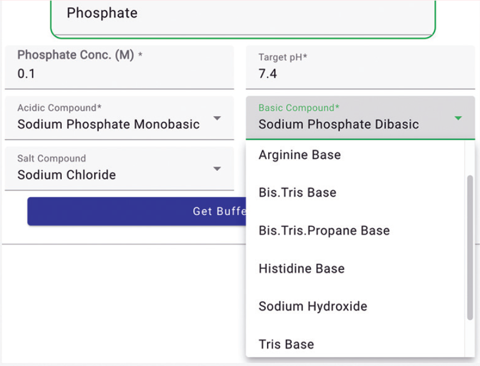Open the Salt Compound select field

pos(119,169)
